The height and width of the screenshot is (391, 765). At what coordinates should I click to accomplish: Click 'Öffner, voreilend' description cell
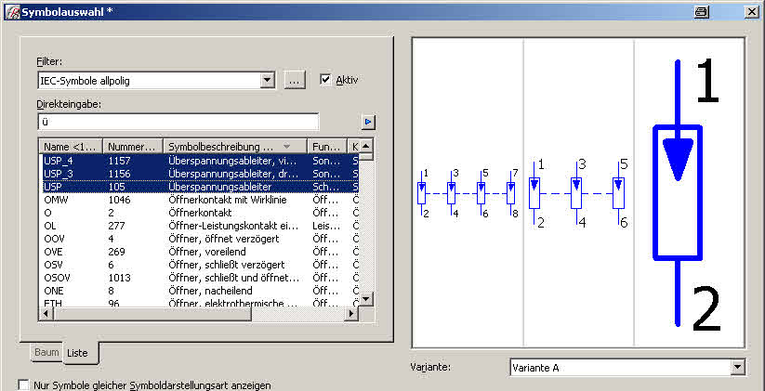(207, 252)
